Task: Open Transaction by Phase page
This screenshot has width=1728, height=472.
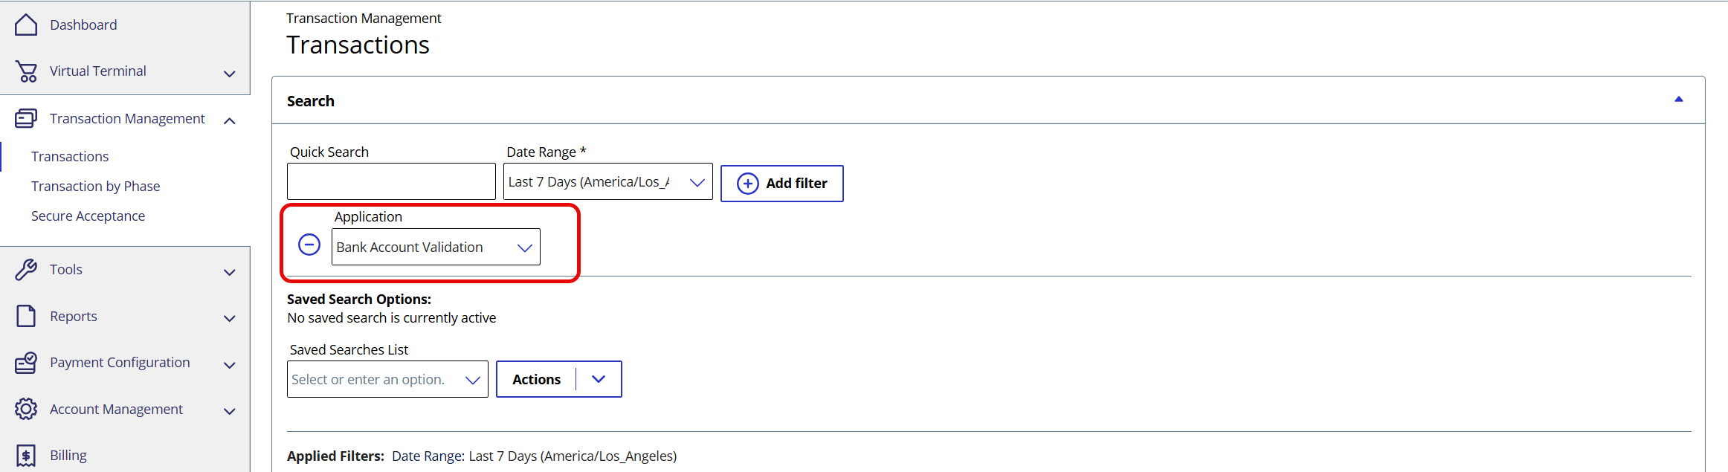Action: point(95,186)
